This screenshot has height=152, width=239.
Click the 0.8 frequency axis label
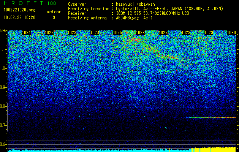tap(3, 106)
